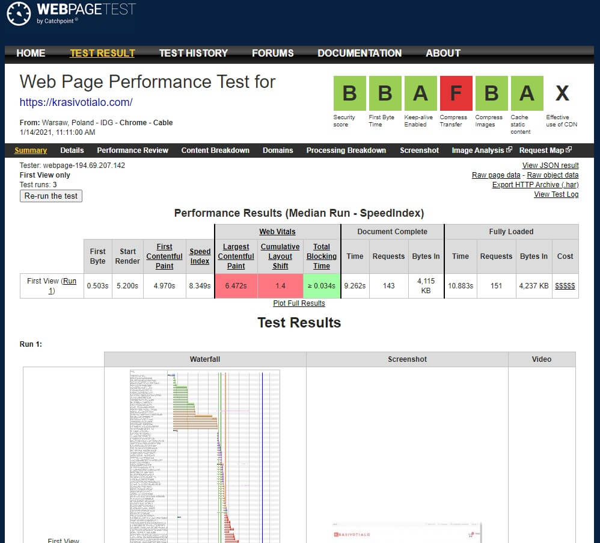The height and width of the screenshot is (543, 600).
Task: Click the Keep-alive Enabled A grade
Action: click(420, 93)
